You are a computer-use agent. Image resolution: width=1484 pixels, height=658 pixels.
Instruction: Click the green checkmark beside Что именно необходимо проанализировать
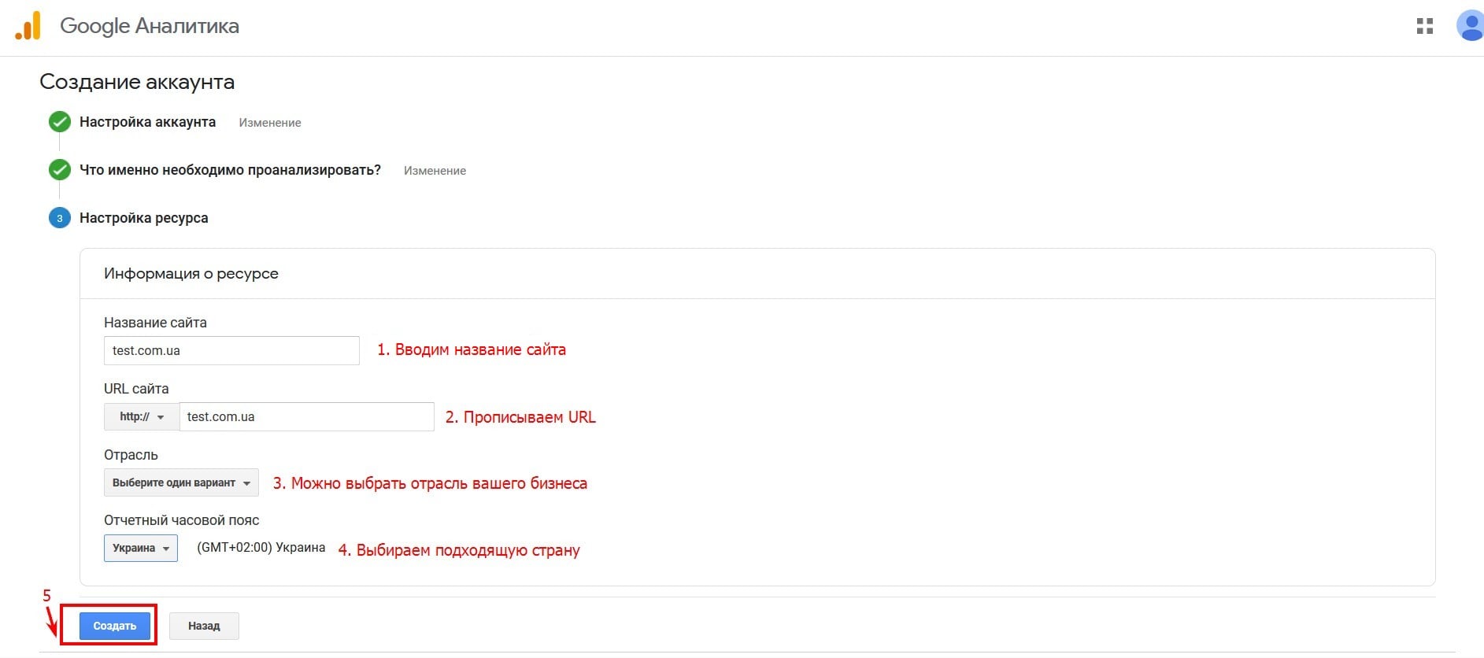pyautogui.click(x=60, y=170)
